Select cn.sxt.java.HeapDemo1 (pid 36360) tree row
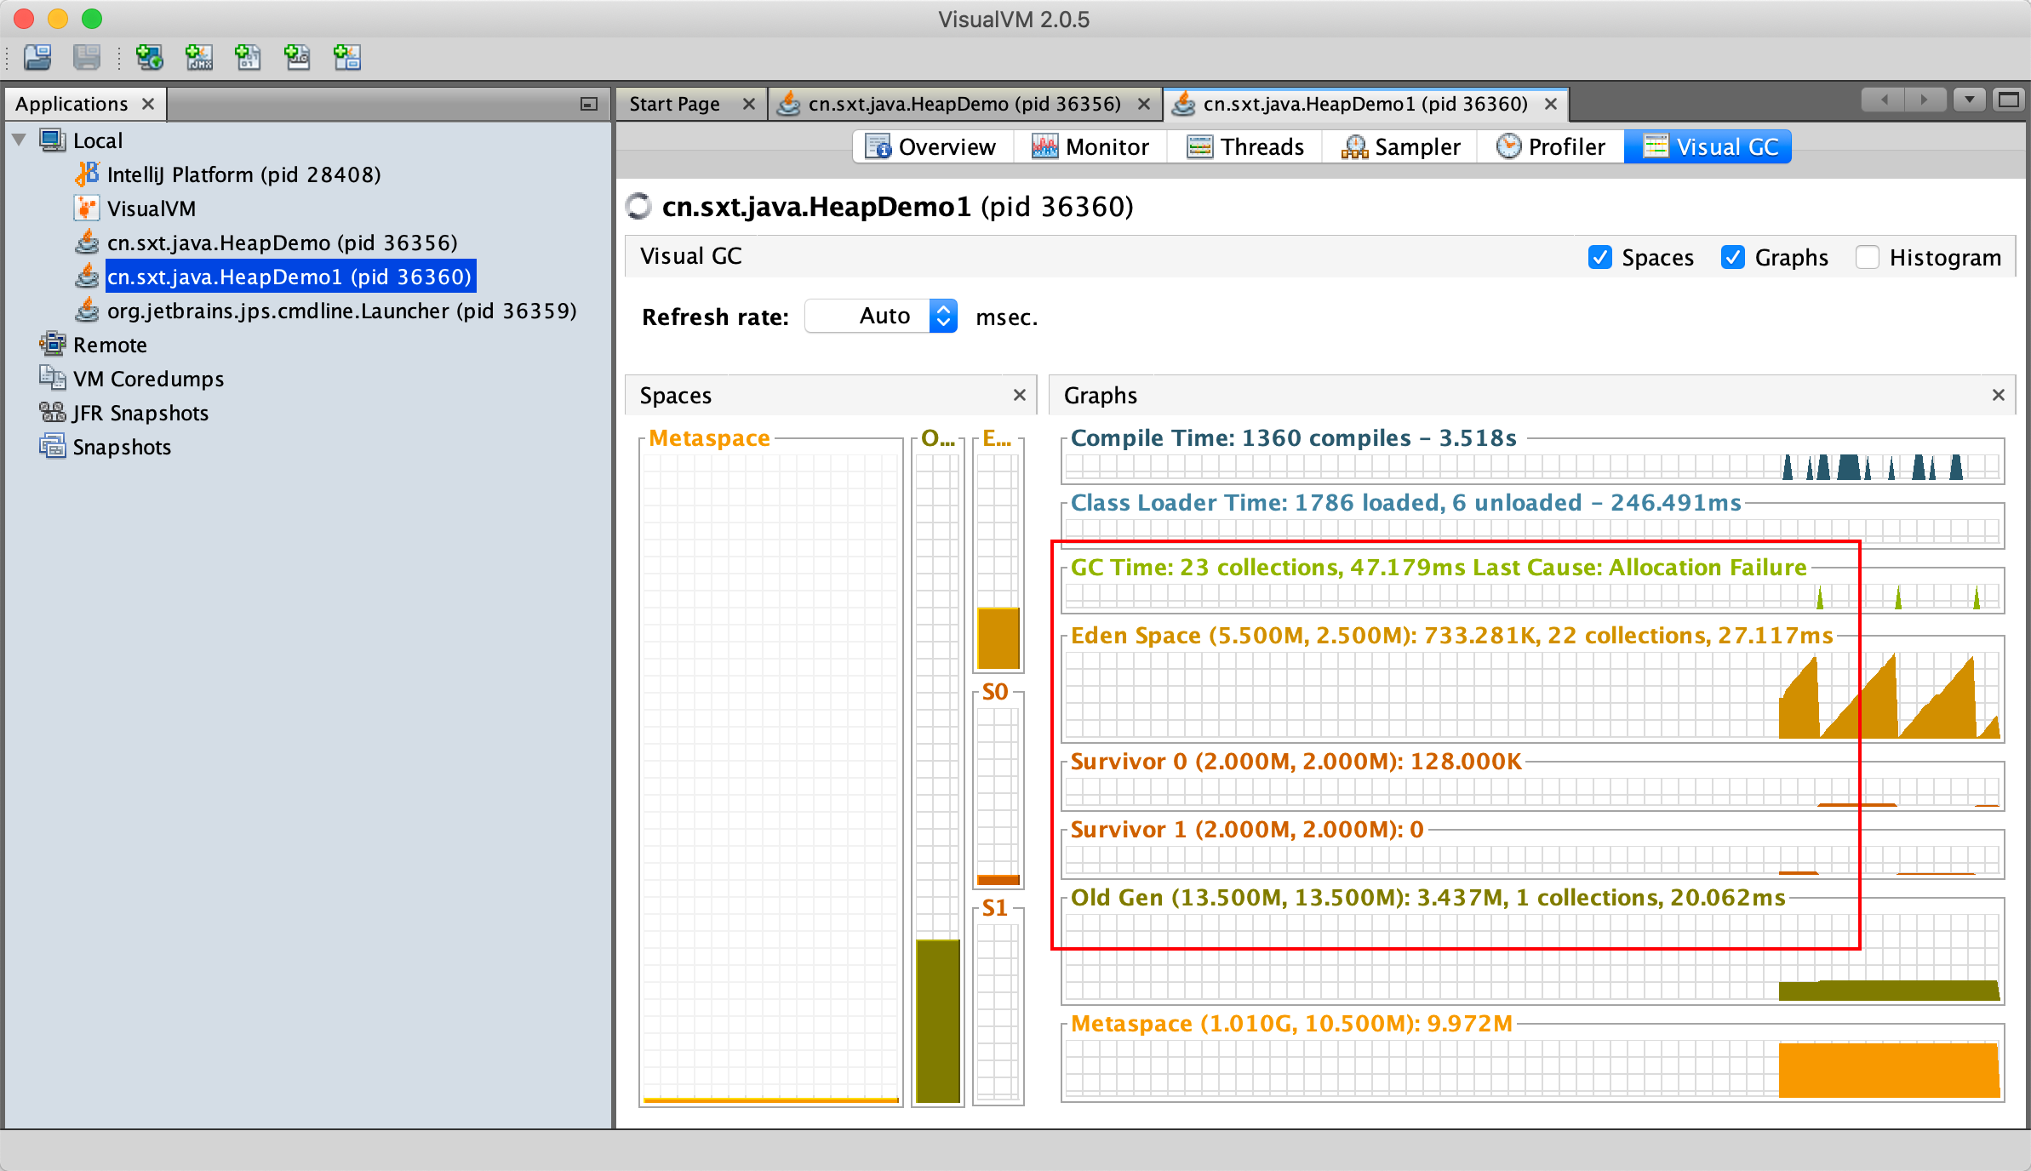Screen dimensions: 2031x1171 tap(289, 277)
